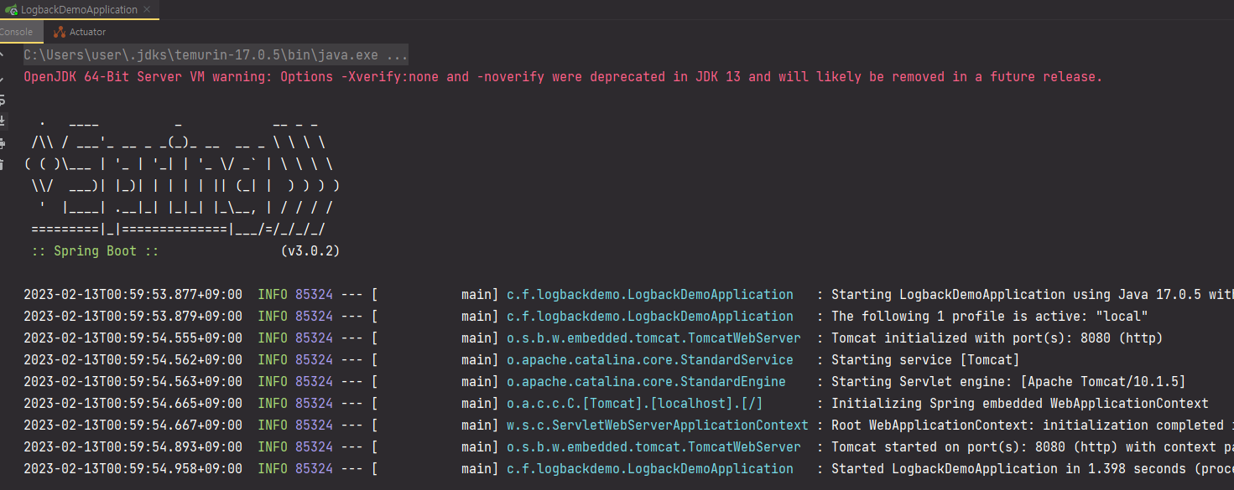Click the timestamp 2023-02-13T00:59:53.877+09:00
1234x490 pixels.
(133, 295)
